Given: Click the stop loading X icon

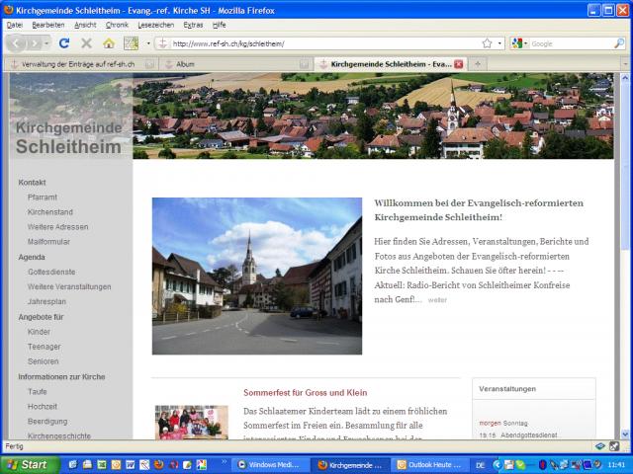Looking at the screenshot, I should pyautogui.click(x=86, y=43).
